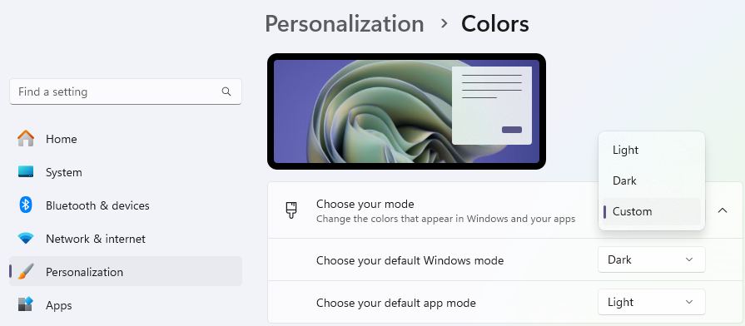
Task: Click the Home house icon in sidebar
Action: pos(26,139)
